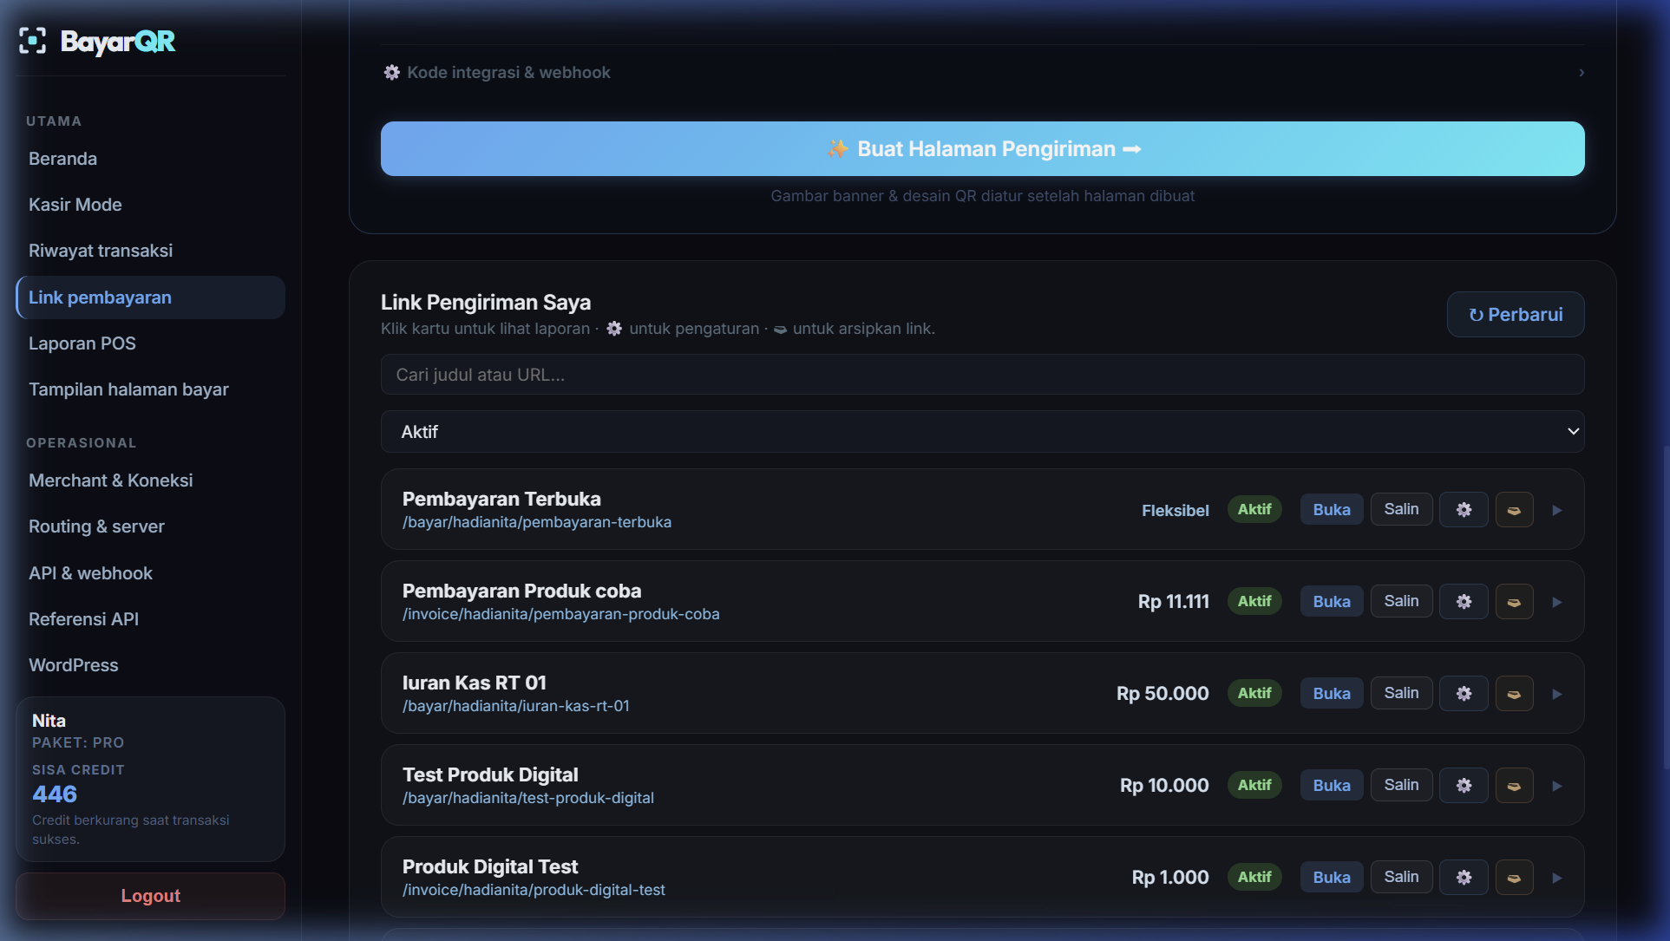Viewport: 1670px width, 941px height.
Task: Open settings gear for Iuran Kas RT 01
Action: pyautogui.click(x=1464, y=694)
